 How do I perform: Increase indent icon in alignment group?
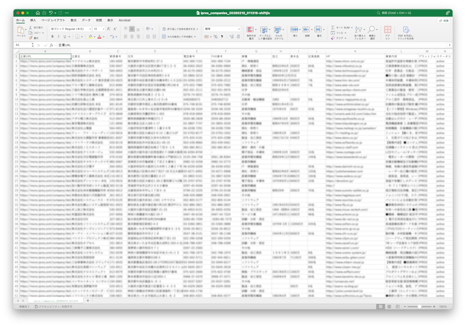155,37
